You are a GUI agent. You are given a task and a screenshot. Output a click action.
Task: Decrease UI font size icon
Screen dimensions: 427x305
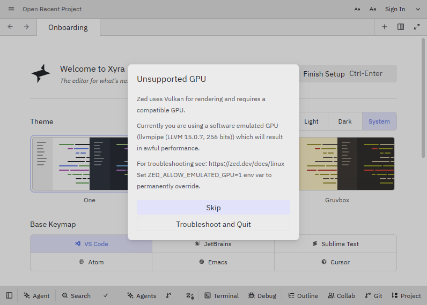click(357, 9)
